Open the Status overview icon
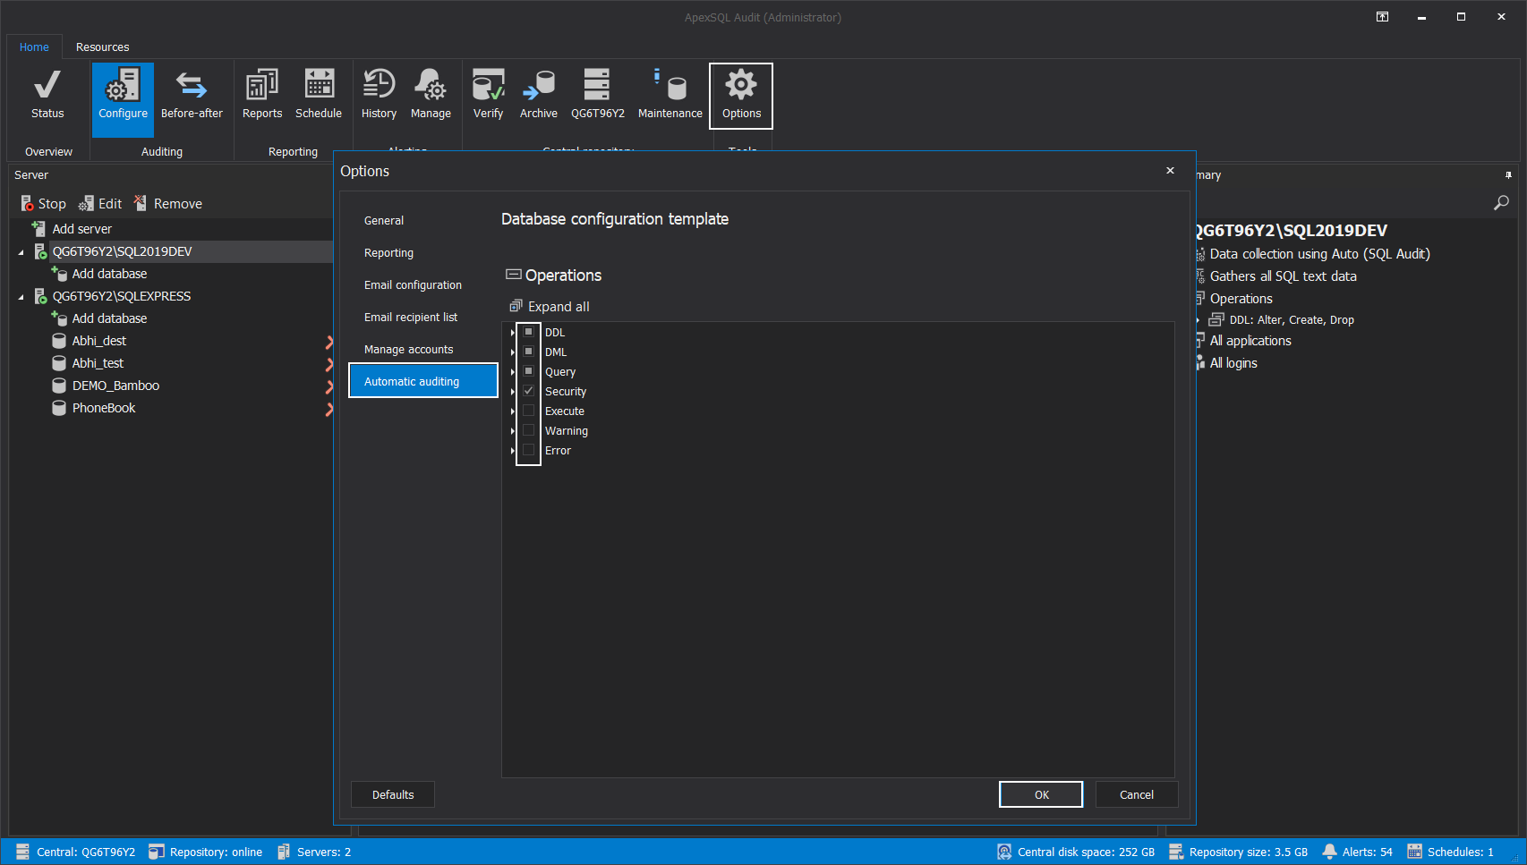Screen dimensions: 1527x865 (x=47, y=95)
